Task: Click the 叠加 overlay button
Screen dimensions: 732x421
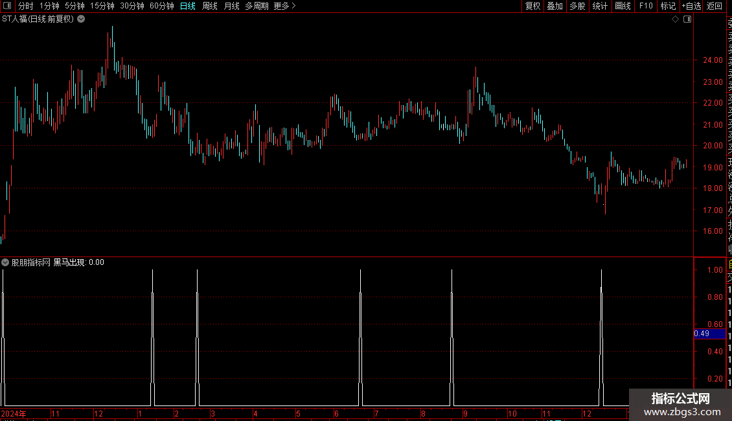Action: pos(555,6)
